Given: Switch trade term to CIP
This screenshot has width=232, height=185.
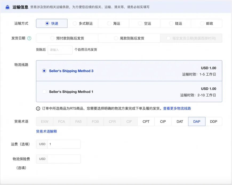Looking at the screenshot, I should tap(163, 122).
